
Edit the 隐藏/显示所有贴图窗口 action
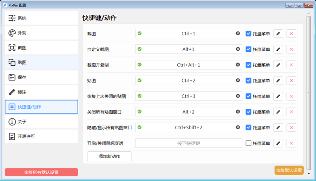[278, 128]
